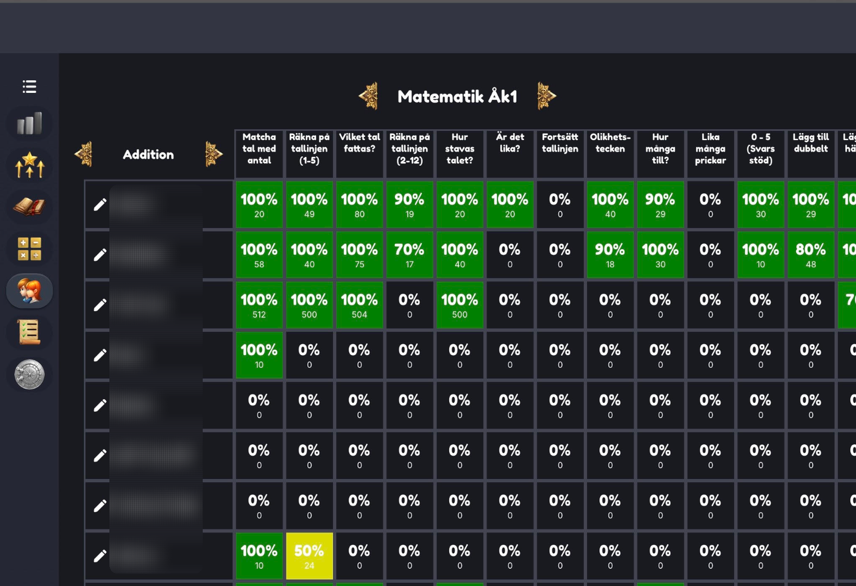This screenshot has height=586, width=856.
Task: Click the green 100% cell with 512
Action: pyautogui.click(x=259, y=305)
